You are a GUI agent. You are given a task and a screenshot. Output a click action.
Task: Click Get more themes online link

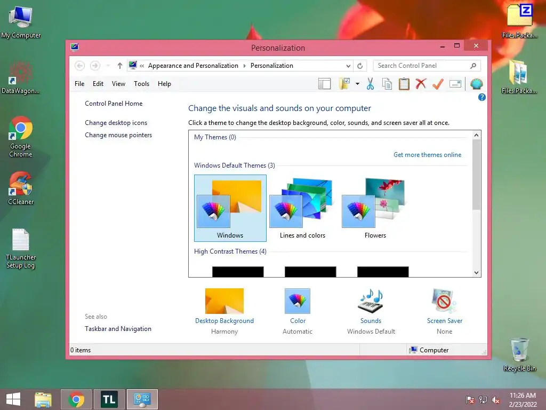(427, 155)
